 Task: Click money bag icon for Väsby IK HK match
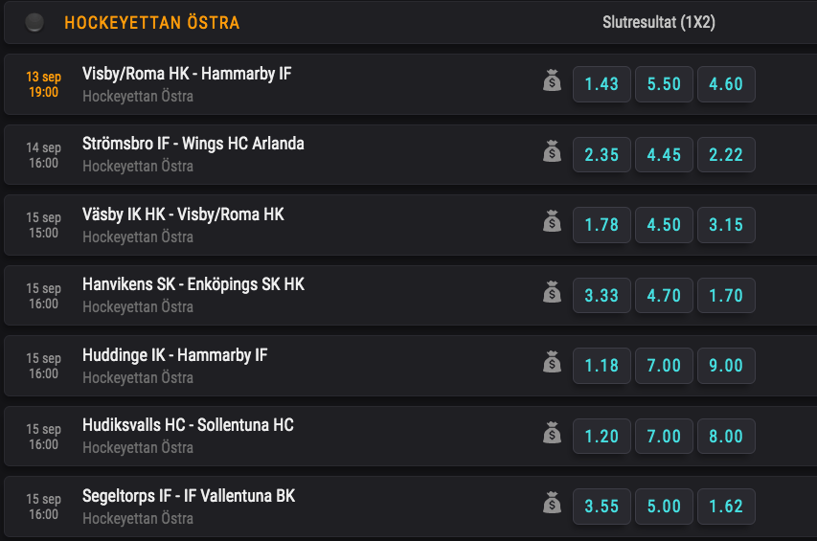pyautogui.click(x=552, y=221)
